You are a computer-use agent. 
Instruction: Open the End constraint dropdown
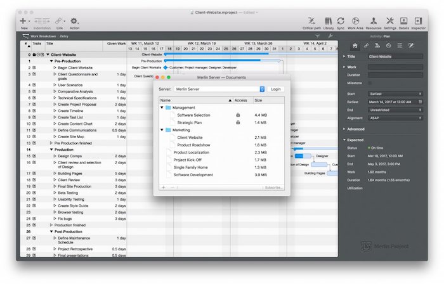tap(395, 110)
